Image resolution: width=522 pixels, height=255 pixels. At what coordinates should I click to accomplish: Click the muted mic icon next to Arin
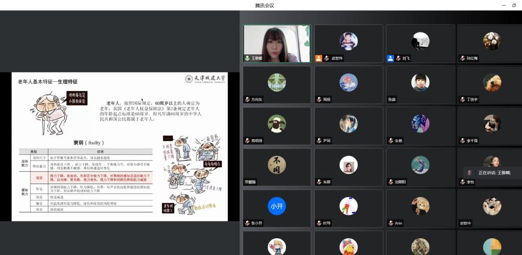390,223
